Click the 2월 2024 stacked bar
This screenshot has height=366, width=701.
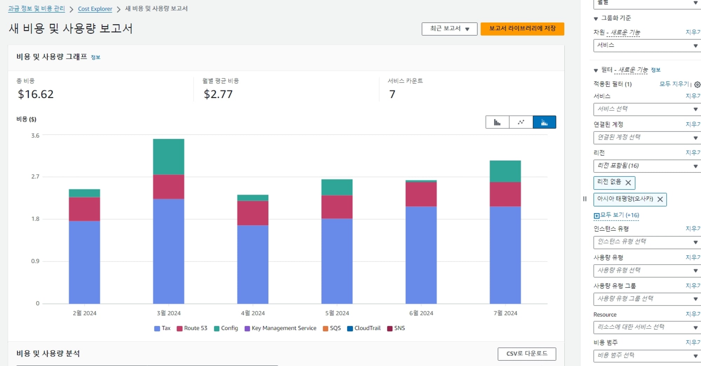point(84,246)
